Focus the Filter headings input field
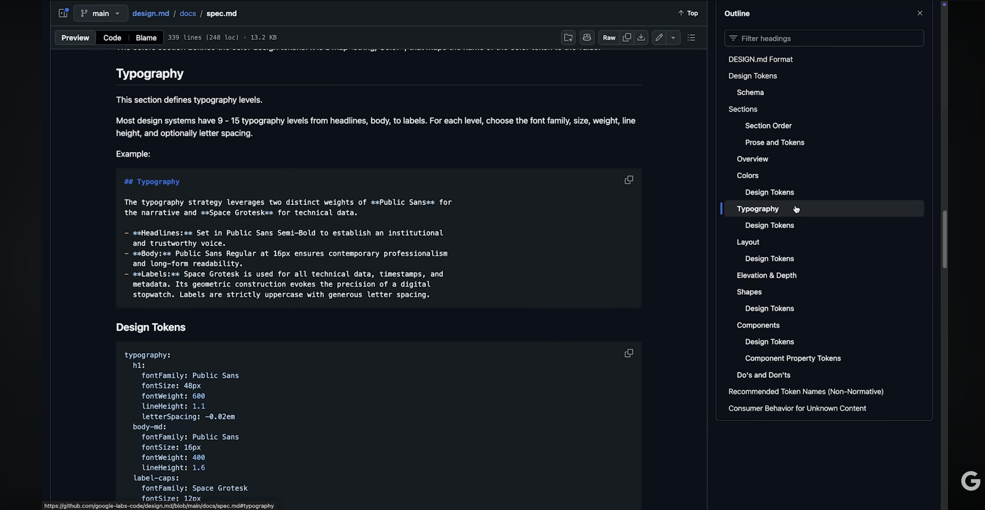The width and height of the screenshot is (985, 510). point(824,38)
